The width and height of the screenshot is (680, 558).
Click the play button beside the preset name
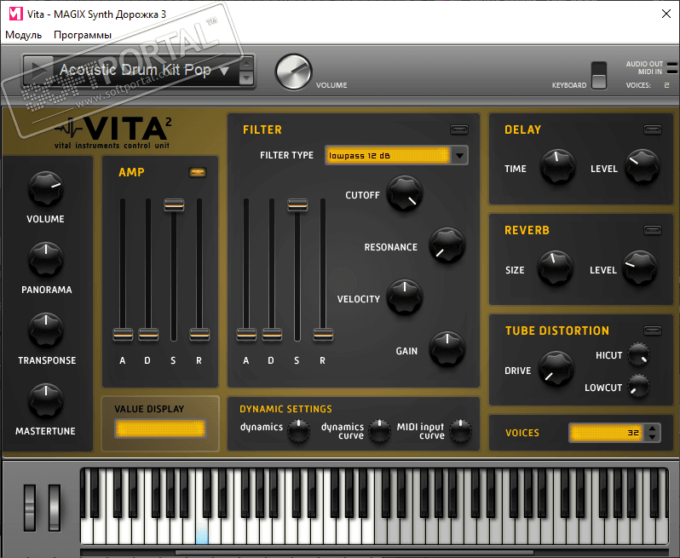[x=38, y=70]
